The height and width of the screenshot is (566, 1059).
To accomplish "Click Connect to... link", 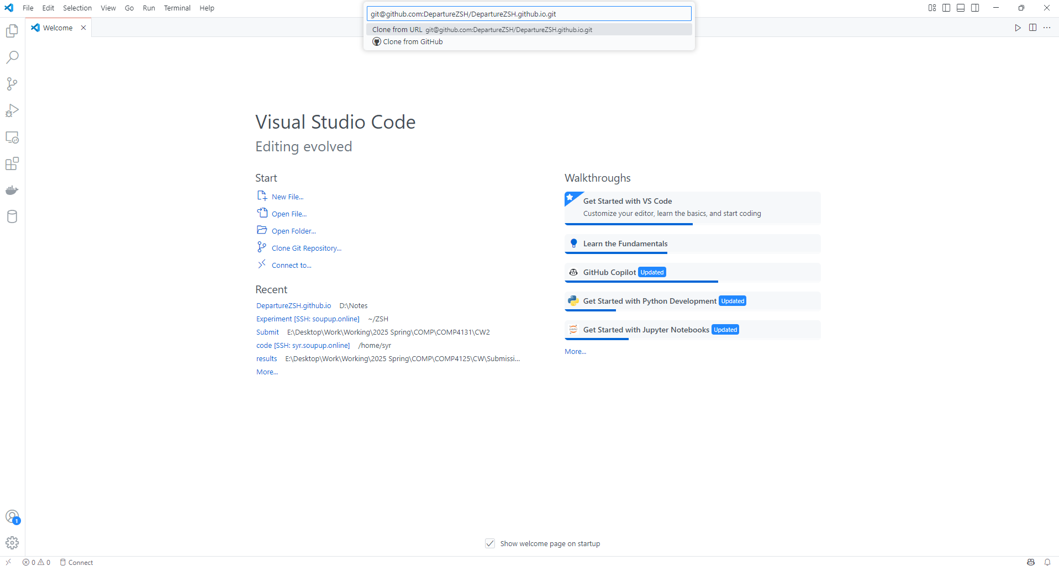I will (292, 265).
